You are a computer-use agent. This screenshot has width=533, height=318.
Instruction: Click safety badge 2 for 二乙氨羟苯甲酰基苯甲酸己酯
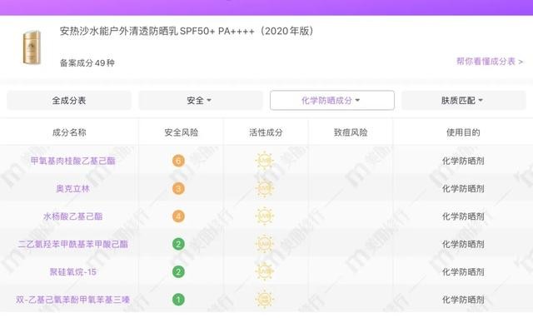click(178, 244)
